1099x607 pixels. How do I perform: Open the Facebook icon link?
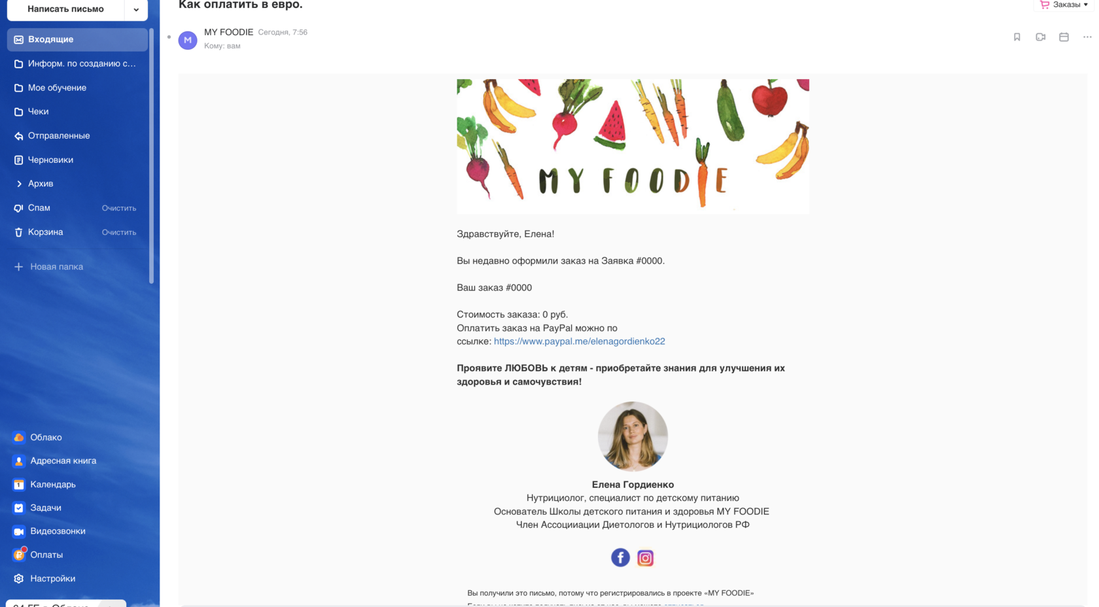[620, 557]
